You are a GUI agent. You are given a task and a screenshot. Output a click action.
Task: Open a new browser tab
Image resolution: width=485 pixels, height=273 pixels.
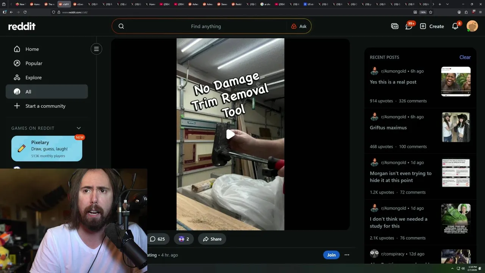coord(440,4)
